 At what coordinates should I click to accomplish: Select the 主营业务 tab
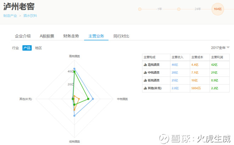click(x=96, y=36)
